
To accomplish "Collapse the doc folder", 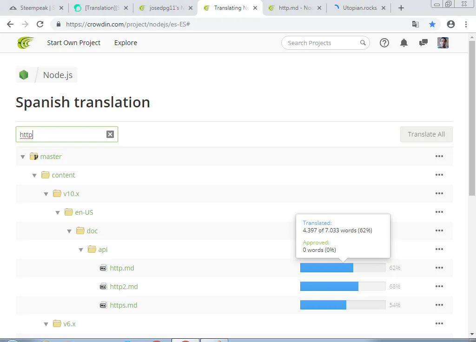I will tap(69, 231).
